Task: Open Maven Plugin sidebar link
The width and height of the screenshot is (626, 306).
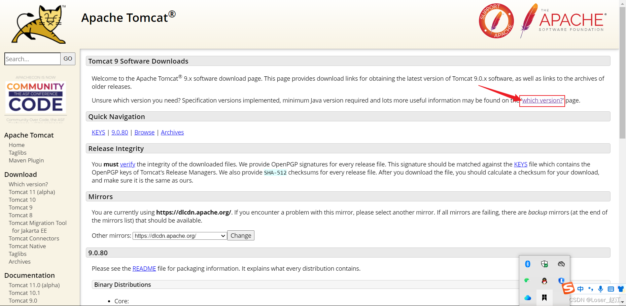Action: [26, 160]
